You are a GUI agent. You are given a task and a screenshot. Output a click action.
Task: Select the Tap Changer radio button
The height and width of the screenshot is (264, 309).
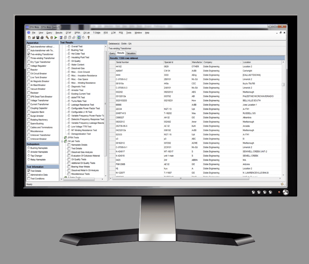coord(29,156)
